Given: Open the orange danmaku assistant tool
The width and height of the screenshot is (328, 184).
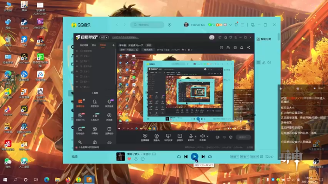Looking at the screenshot, I should [80, 103].
